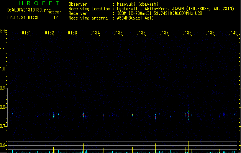
Task: Click time marker 0133
Action: tap(72, 33)
